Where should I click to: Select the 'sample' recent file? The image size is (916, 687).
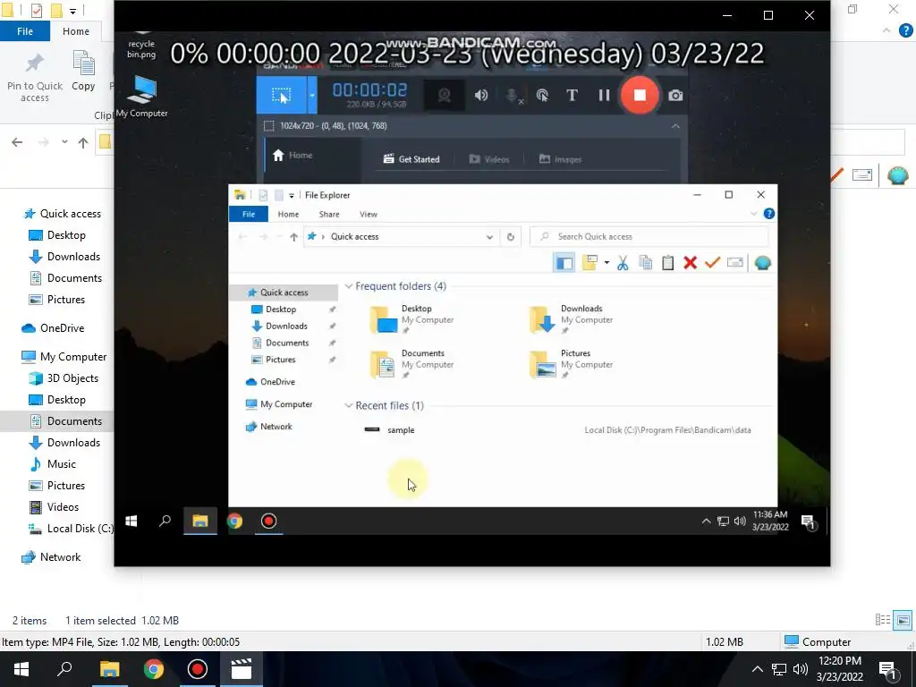(x=401, y=430)
